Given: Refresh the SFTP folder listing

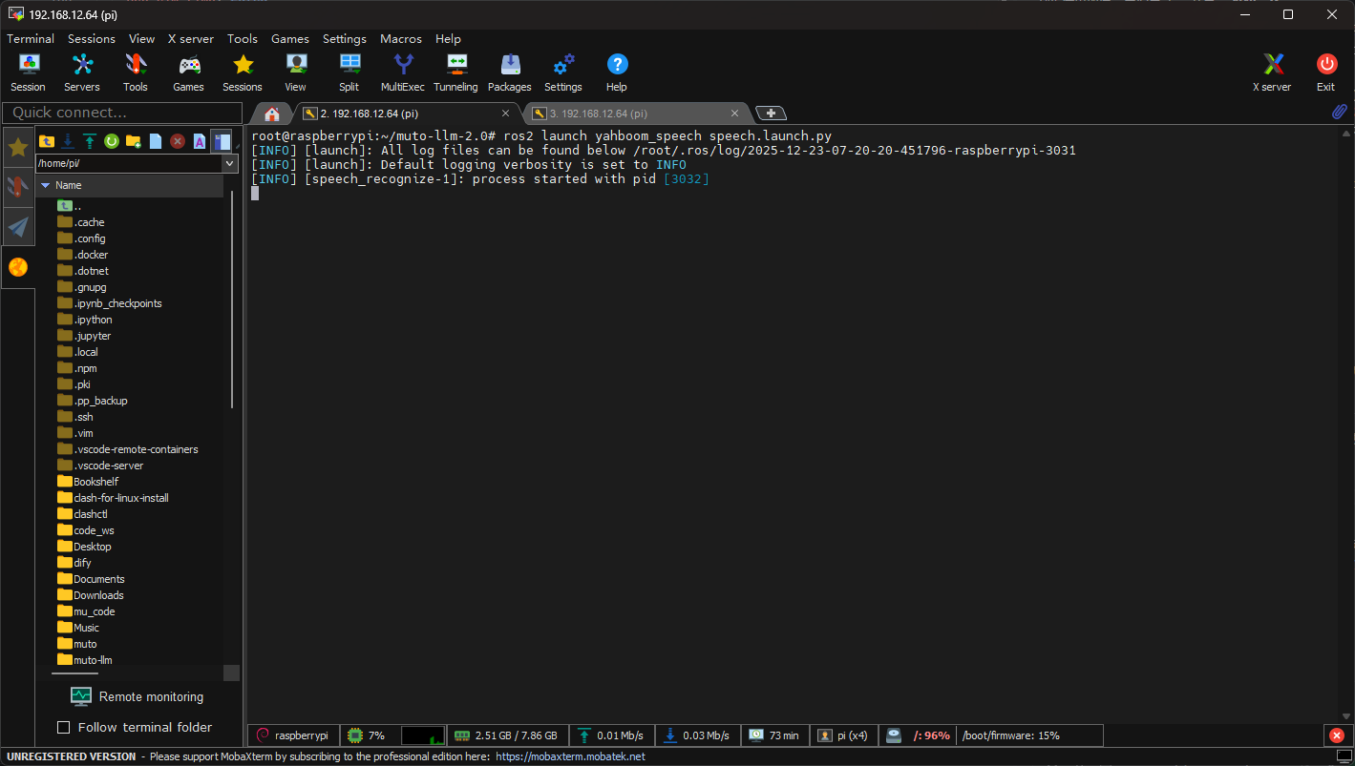Looking at the screenshot, I should click(x=112, y=141).
